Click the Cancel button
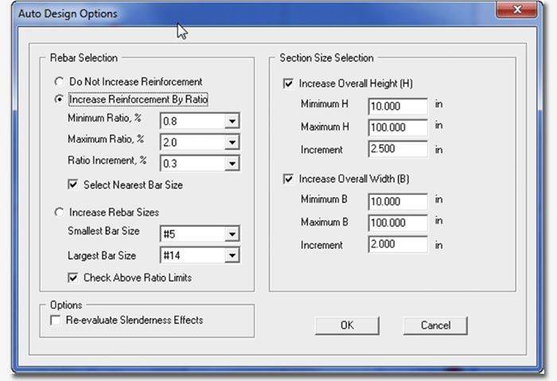 (x=434, y=325)
